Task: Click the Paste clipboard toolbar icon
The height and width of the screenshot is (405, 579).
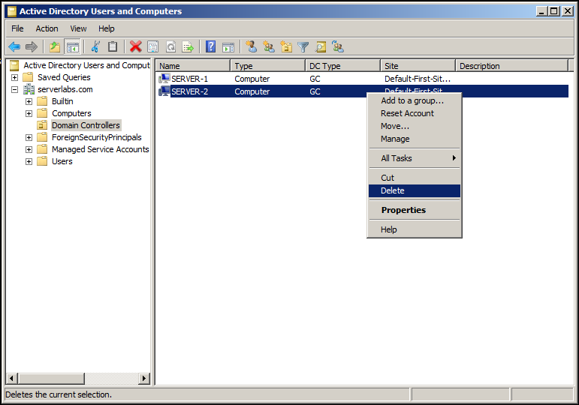Action: pyautogui.click(x=112, y=46)
